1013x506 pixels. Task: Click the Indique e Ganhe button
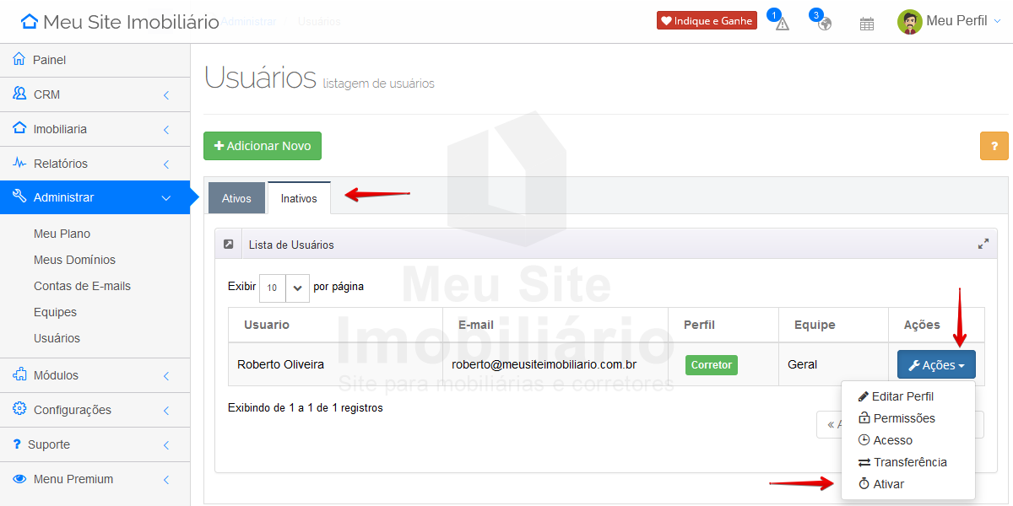coord(707,21)
